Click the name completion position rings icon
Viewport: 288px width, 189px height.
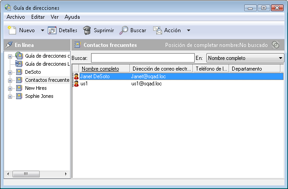click(275, 45)
